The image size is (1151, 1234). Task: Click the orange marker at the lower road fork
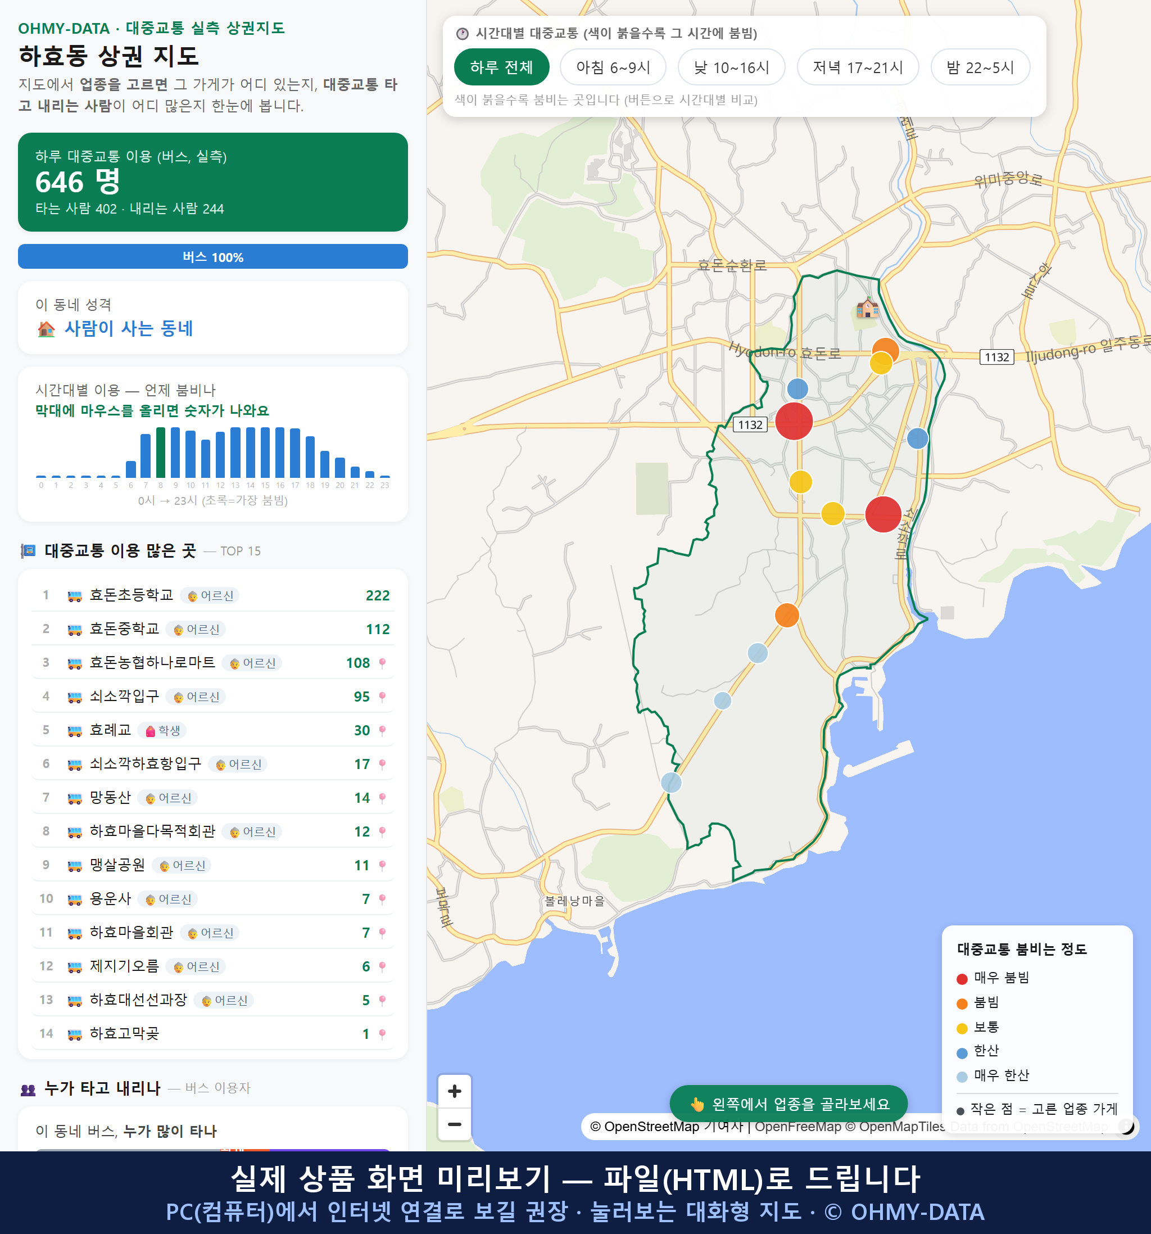tap(787, 615)
